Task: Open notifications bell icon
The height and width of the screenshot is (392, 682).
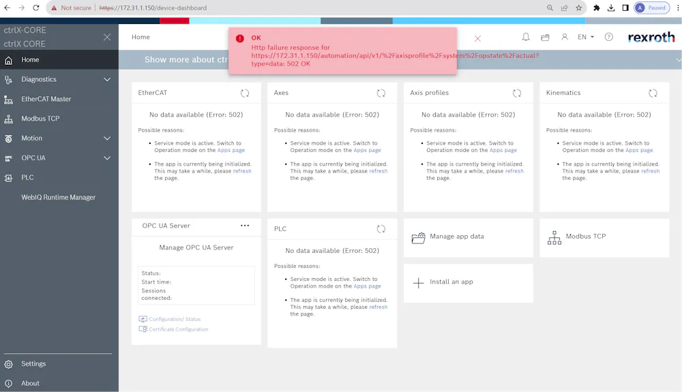Action: (x=526, y=37)
